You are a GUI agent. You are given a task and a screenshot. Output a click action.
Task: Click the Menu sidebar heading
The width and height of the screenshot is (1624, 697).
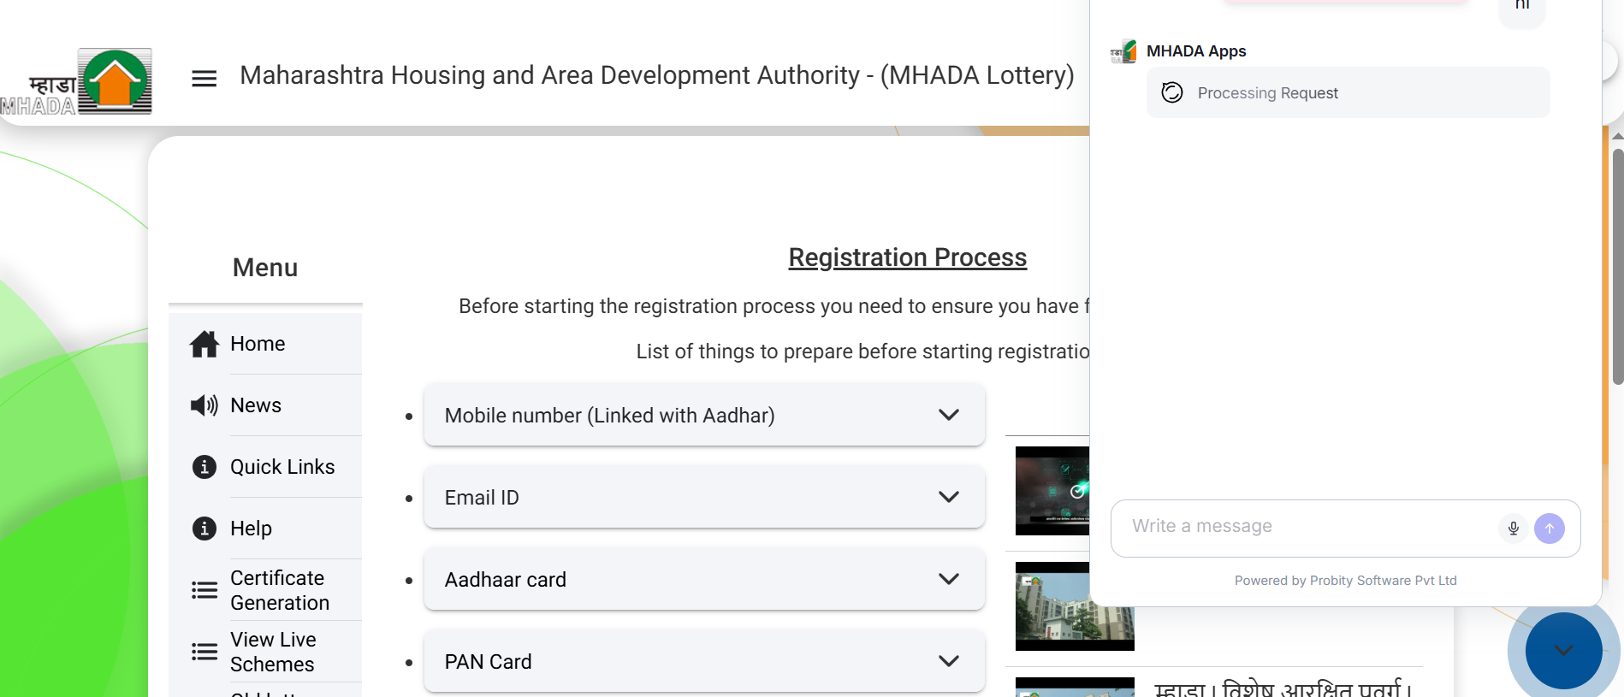point(265,268)
